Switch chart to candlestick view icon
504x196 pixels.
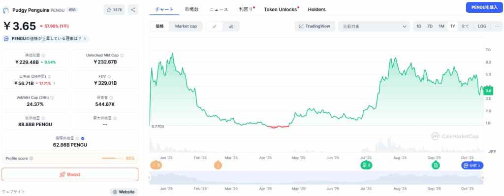pos(231,27)
